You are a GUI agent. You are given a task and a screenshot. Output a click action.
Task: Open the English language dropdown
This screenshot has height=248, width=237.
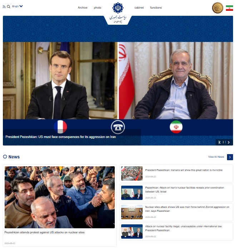pyautogui.click(x=18, y=6)
